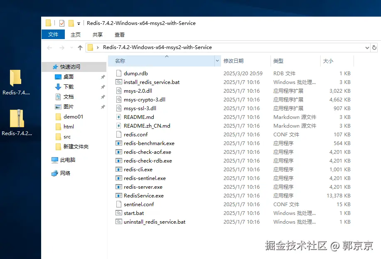The image size is (381, 259).
Task: Click the 2025/3/20 20:59 date cell
Action: coord(243,74)
